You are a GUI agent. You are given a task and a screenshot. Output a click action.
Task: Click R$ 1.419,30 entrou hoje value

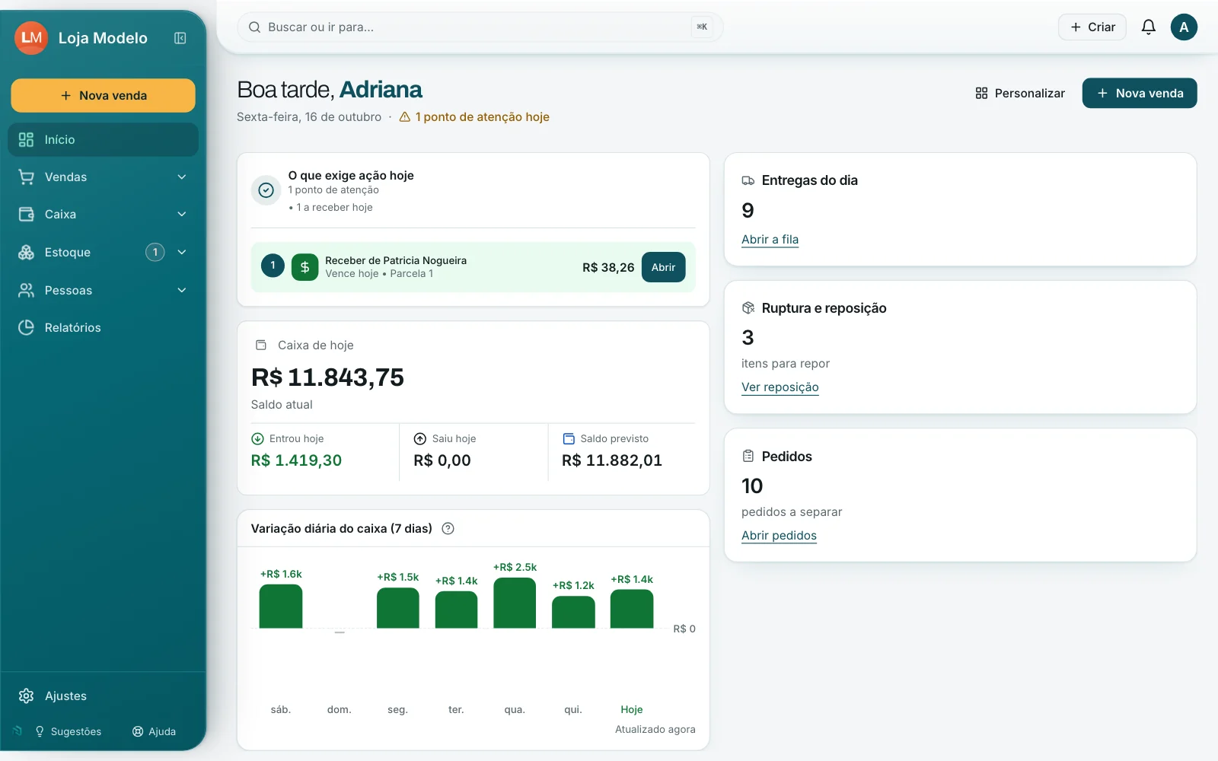coord(296,460)
